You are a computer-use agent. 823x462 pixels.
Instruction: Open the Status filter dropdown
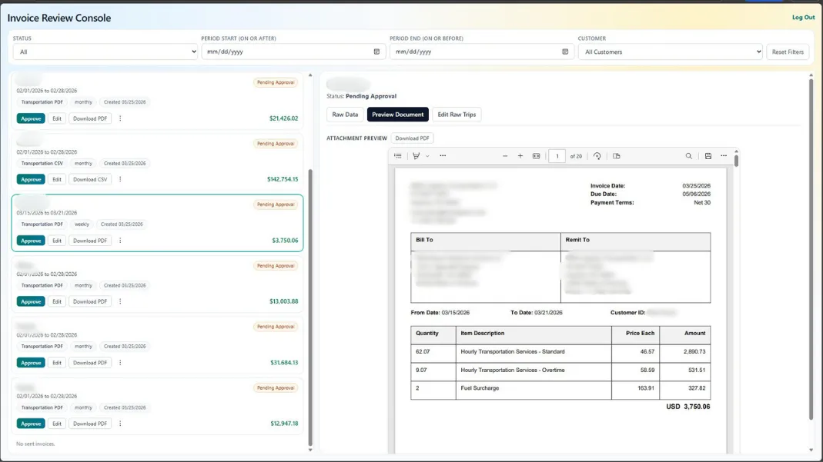[x=105, y=52]
